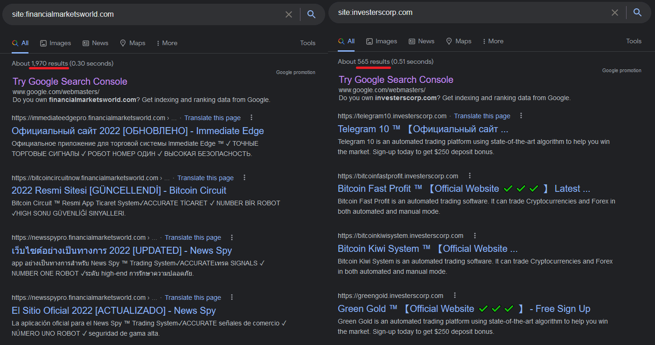Click the search magnifier beside investerscorp.com query
The height and width of the screenshot is (345, 655).
pyautogui.click(x=637, y=13)
